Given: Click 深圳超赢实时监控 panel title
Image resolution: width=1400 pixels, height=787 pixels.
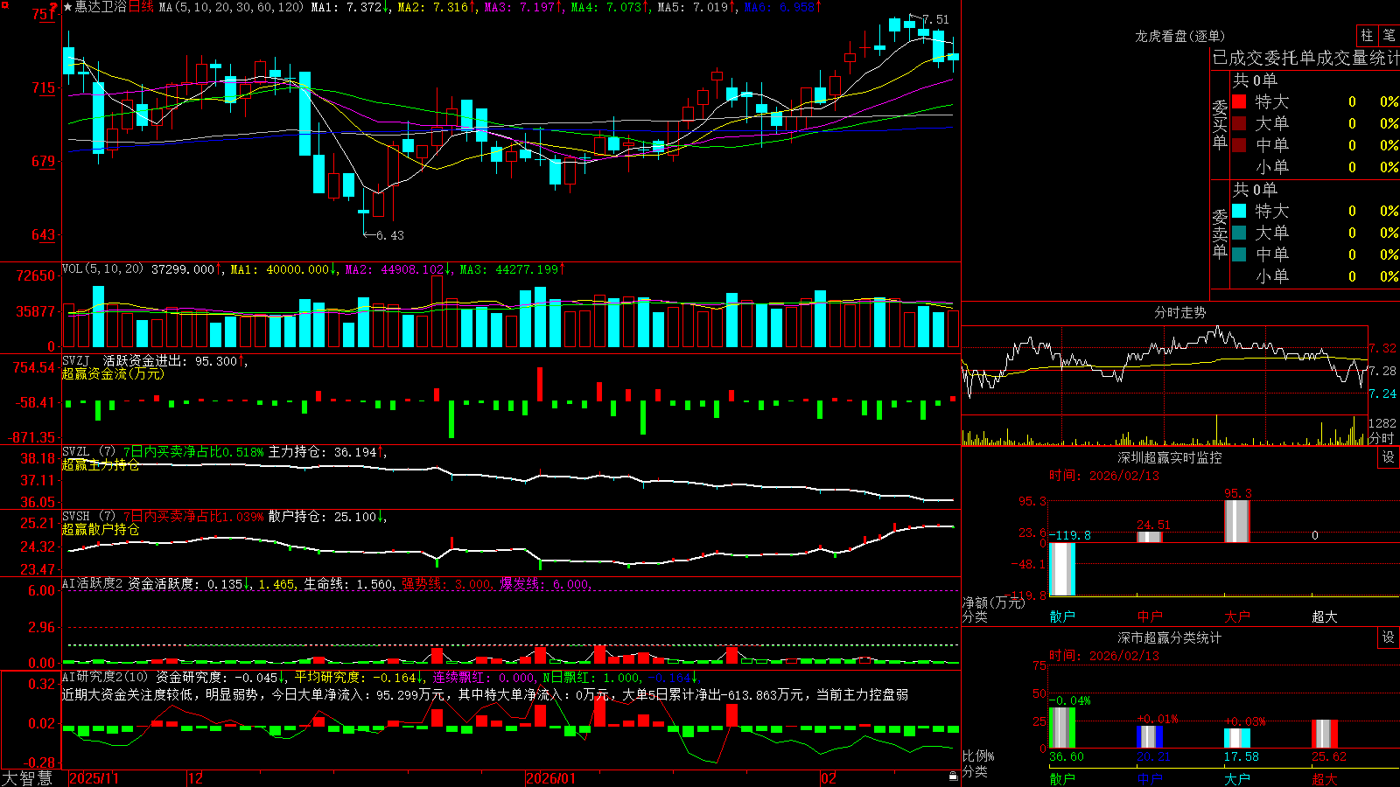Looking at the screenshot, I should [x=1169, y=457].
